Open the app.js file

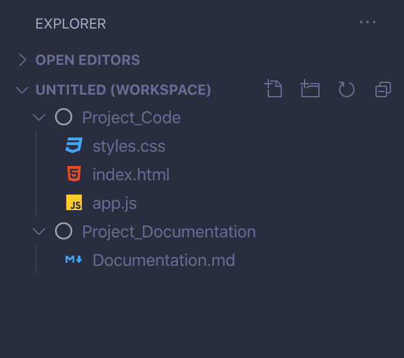(x=115, y=204)
